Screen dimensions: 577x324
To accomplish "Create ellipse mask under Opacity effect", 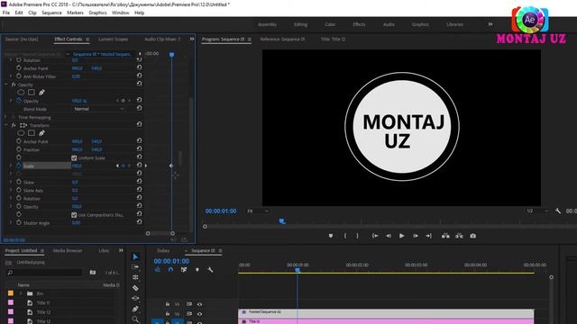I will (21, 92).
